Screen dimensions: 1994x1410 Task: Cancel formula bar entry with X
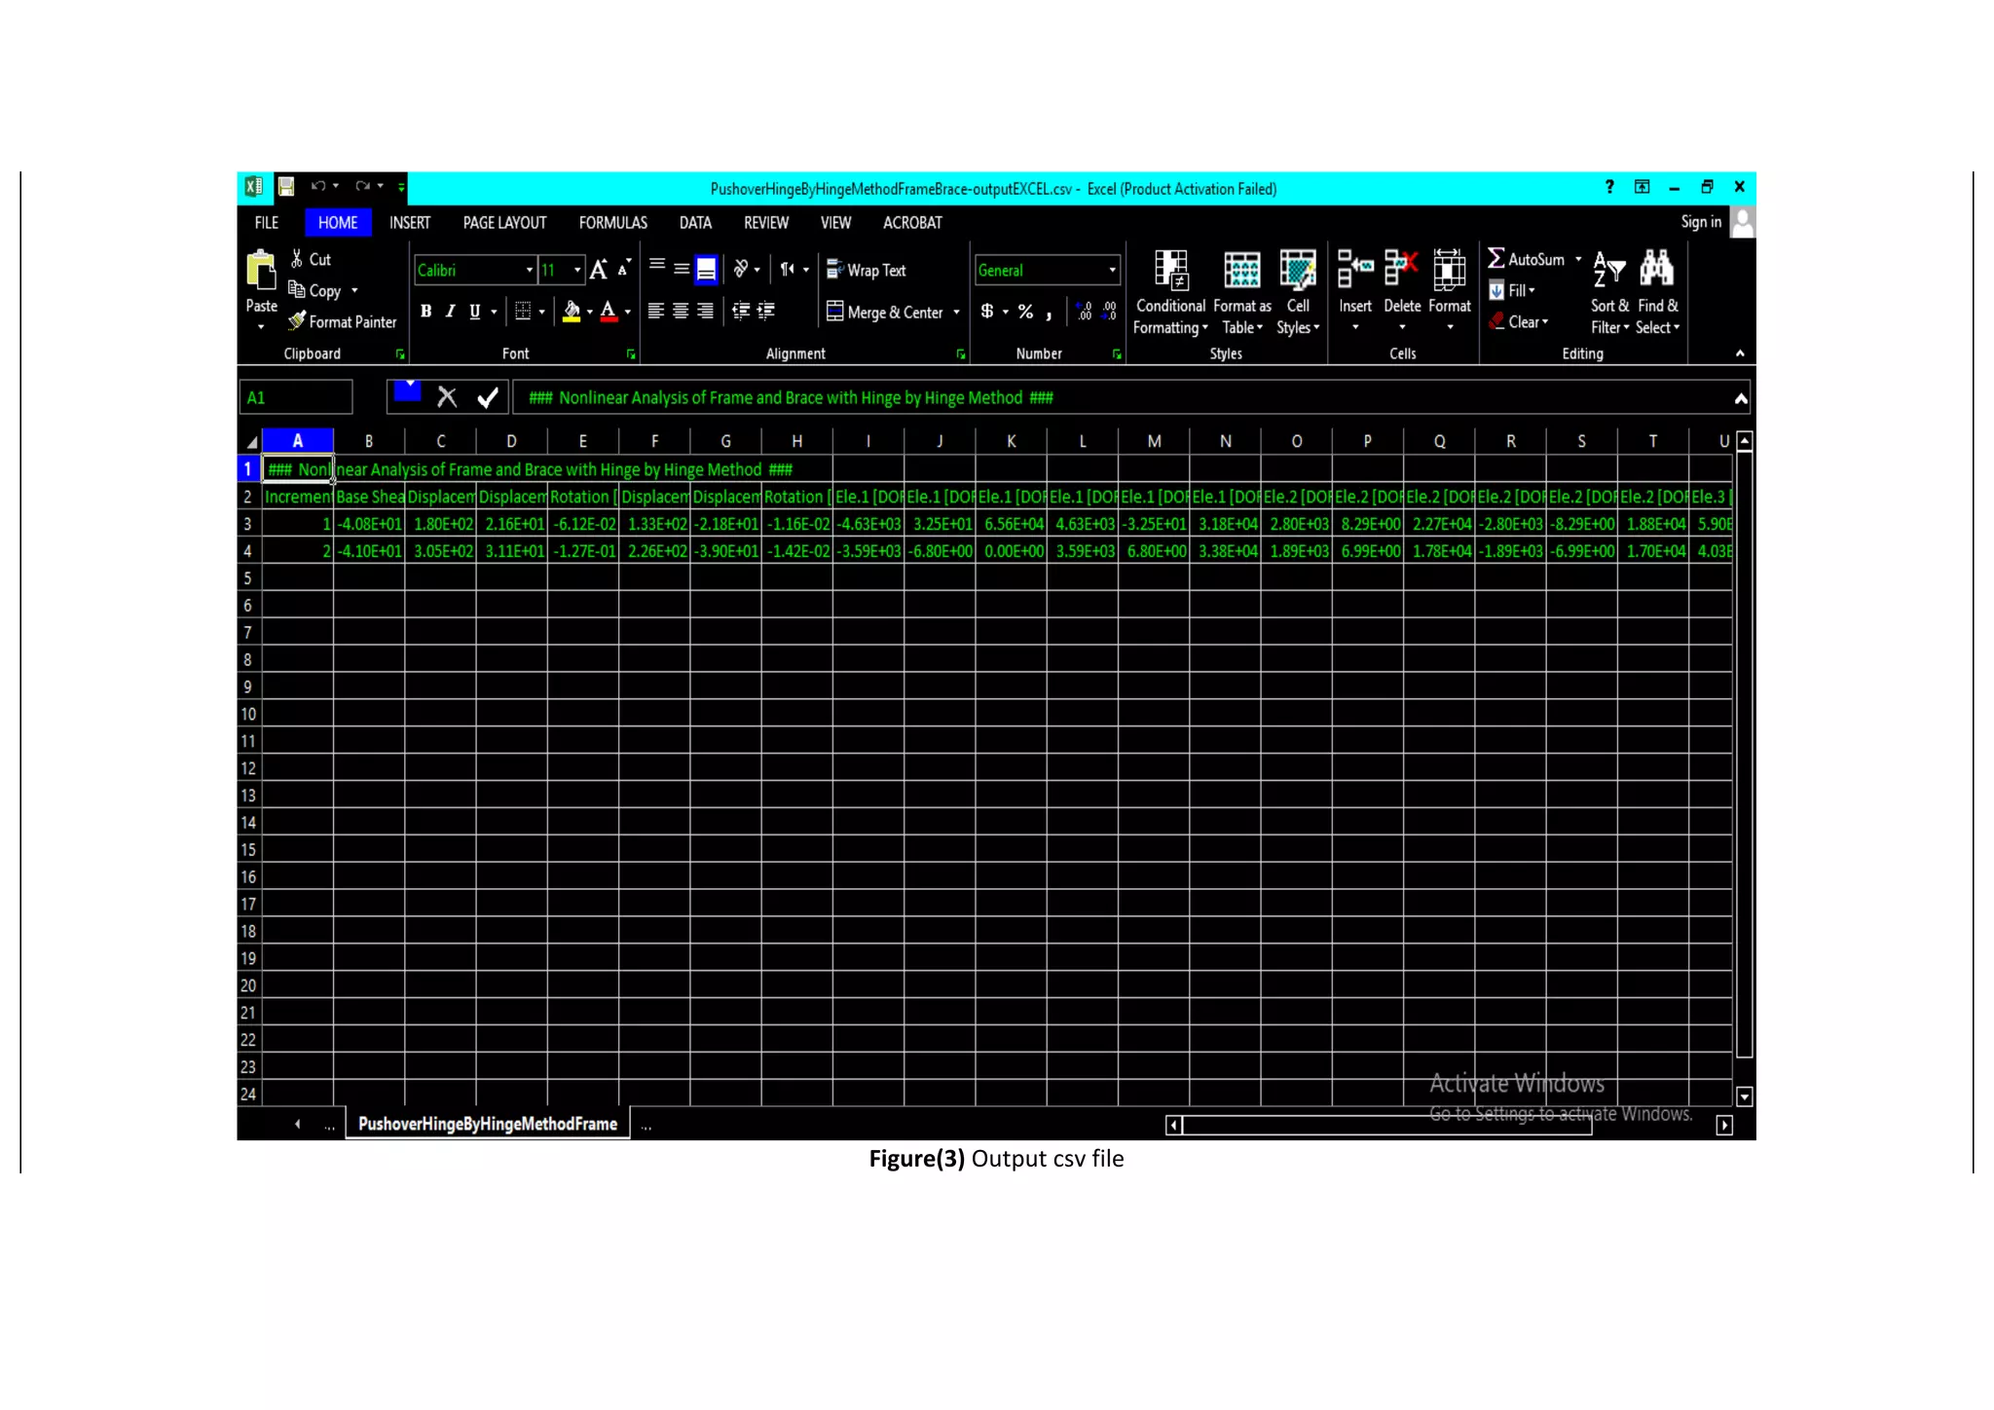pos(447,397)
